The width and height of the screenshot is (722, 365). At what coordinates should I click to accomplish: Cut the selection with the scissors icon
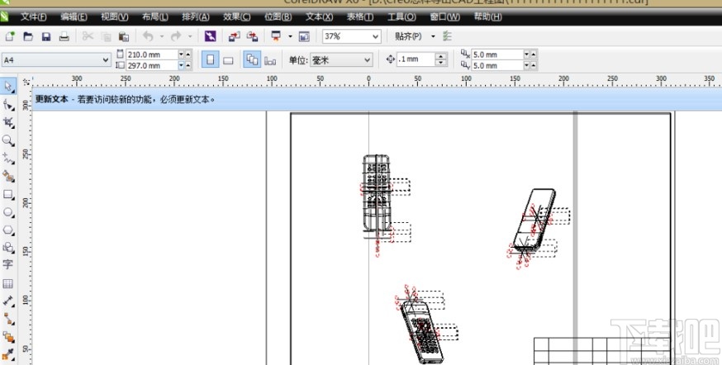click(x=88, y=36)
